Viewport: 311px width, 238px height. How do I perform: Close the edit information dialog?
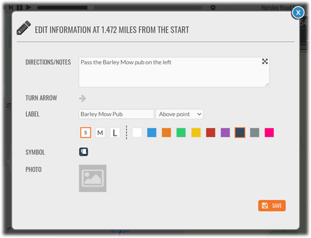tap(298, 13)
